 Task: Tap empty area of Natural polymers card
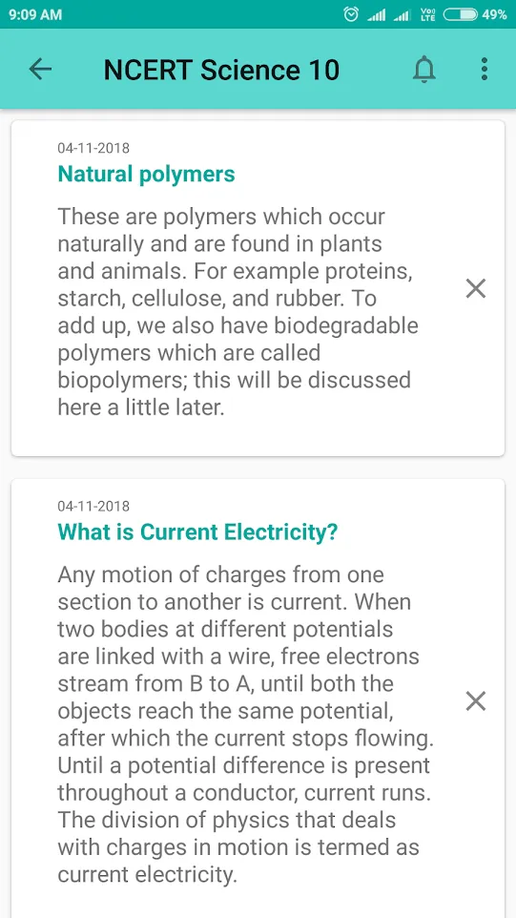pos(258,439)
